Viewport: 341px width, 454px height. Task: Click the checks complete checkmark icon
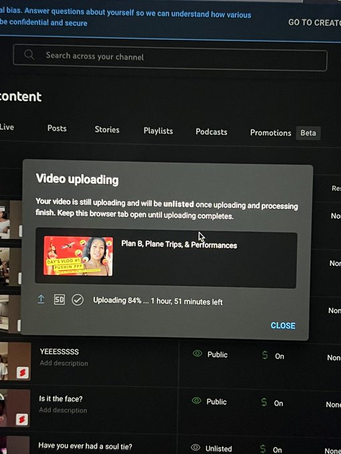[x=78, y=300]
